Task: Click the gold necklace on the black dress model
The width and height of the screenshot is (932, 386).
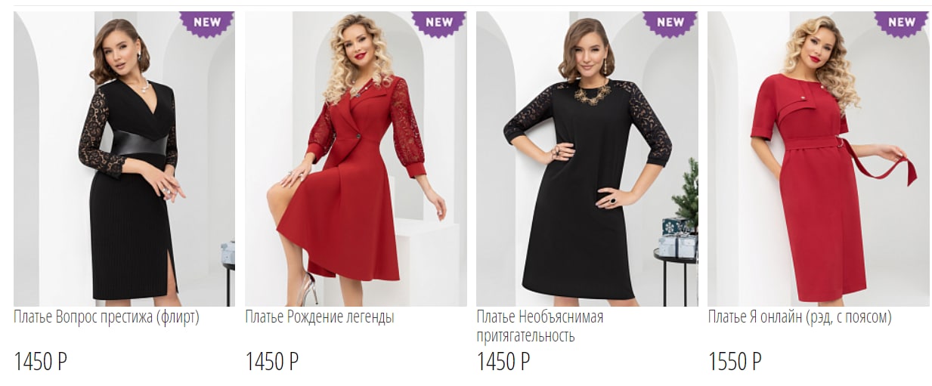Action: [592, 94]
